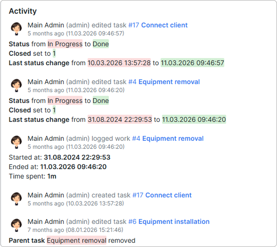Open #4 Equipment removal link in edited entry
Image resolution: width=277 pixels, height=247 pixels.
[x=164, y=82]
